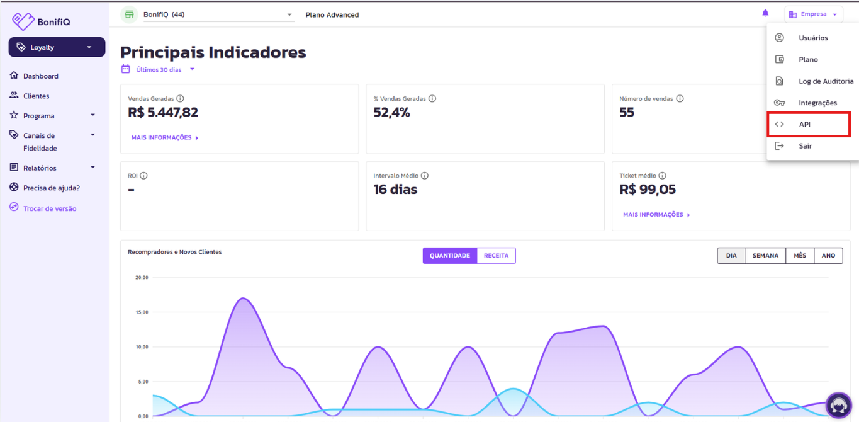Click info icon beside Número de vendas

pos(680,99)
